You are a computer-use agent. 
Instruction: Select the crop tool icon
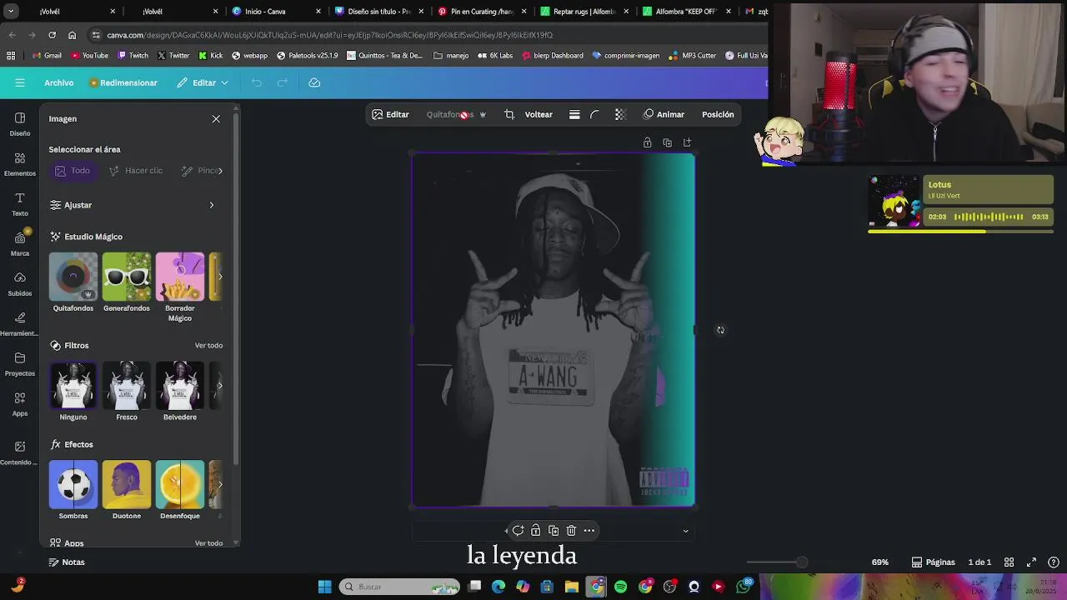(x=509, y=114)
